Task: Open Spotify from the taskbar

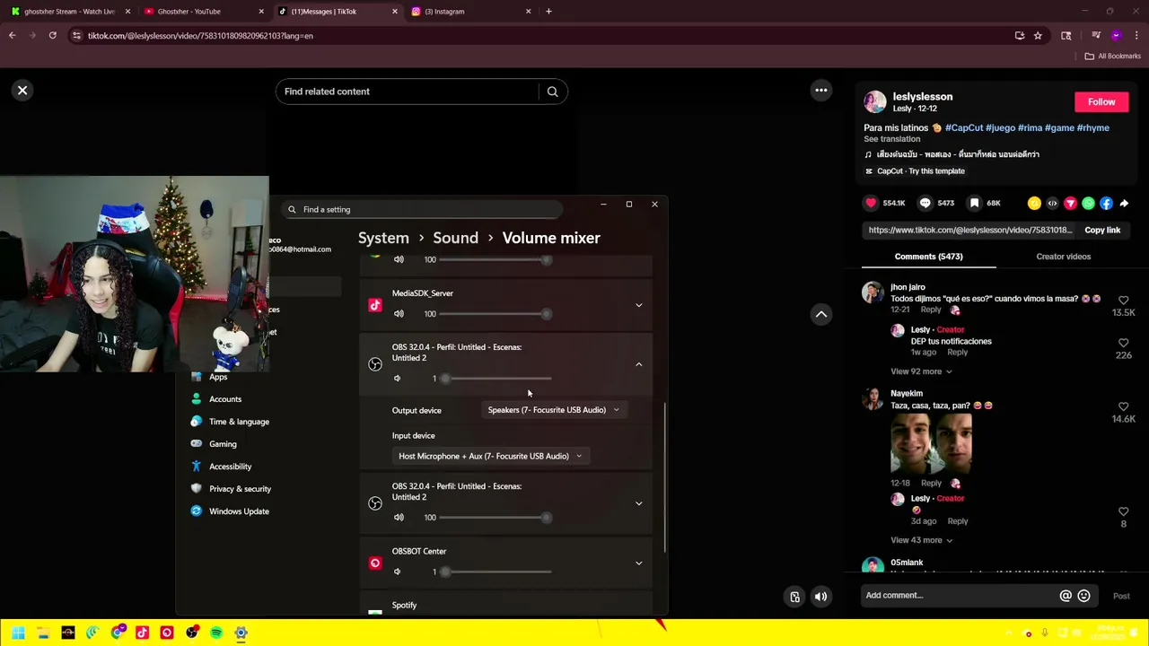Action: click(x=216, y=633)
